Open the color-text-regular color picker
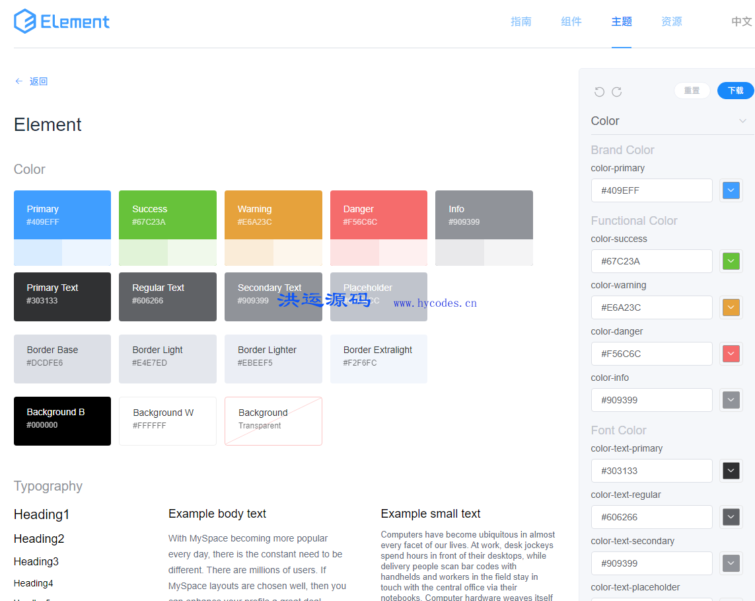The image size is (755, 601). tap(731, 517)
